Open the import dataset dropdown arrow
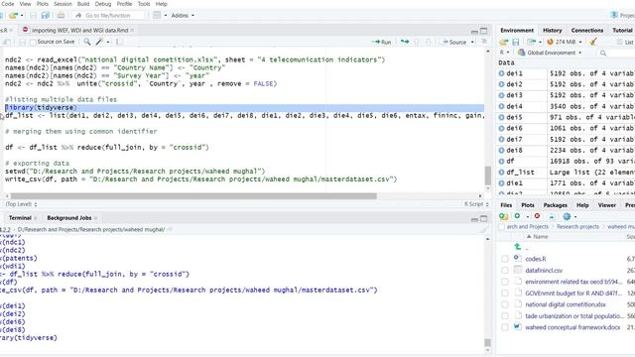This screenshot has width=635, height=357. click(x=540, y=42)
